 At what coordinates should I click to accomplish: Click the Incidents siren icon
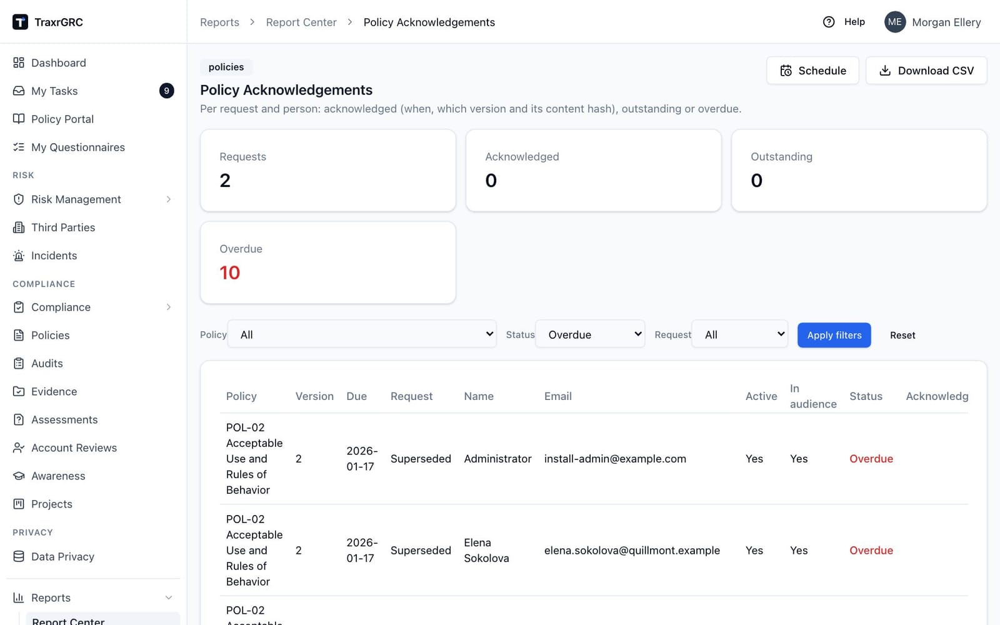click(19, 256)
